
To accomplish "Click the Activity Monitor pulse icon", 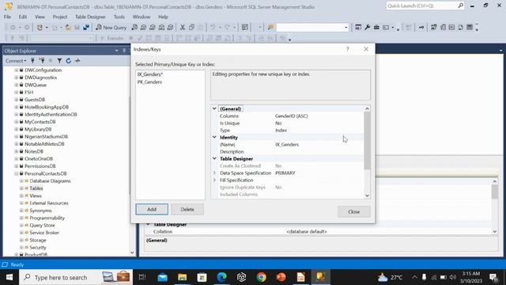I will coord(77,60).
